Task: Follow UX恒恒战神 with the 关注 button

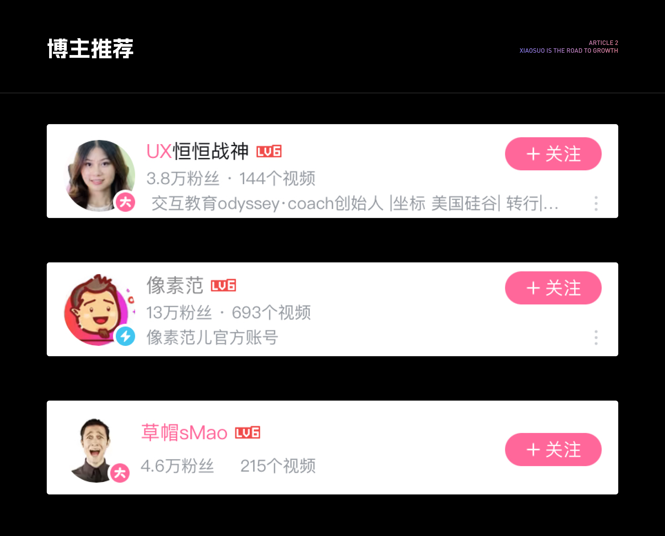Action: click(553, 154)
